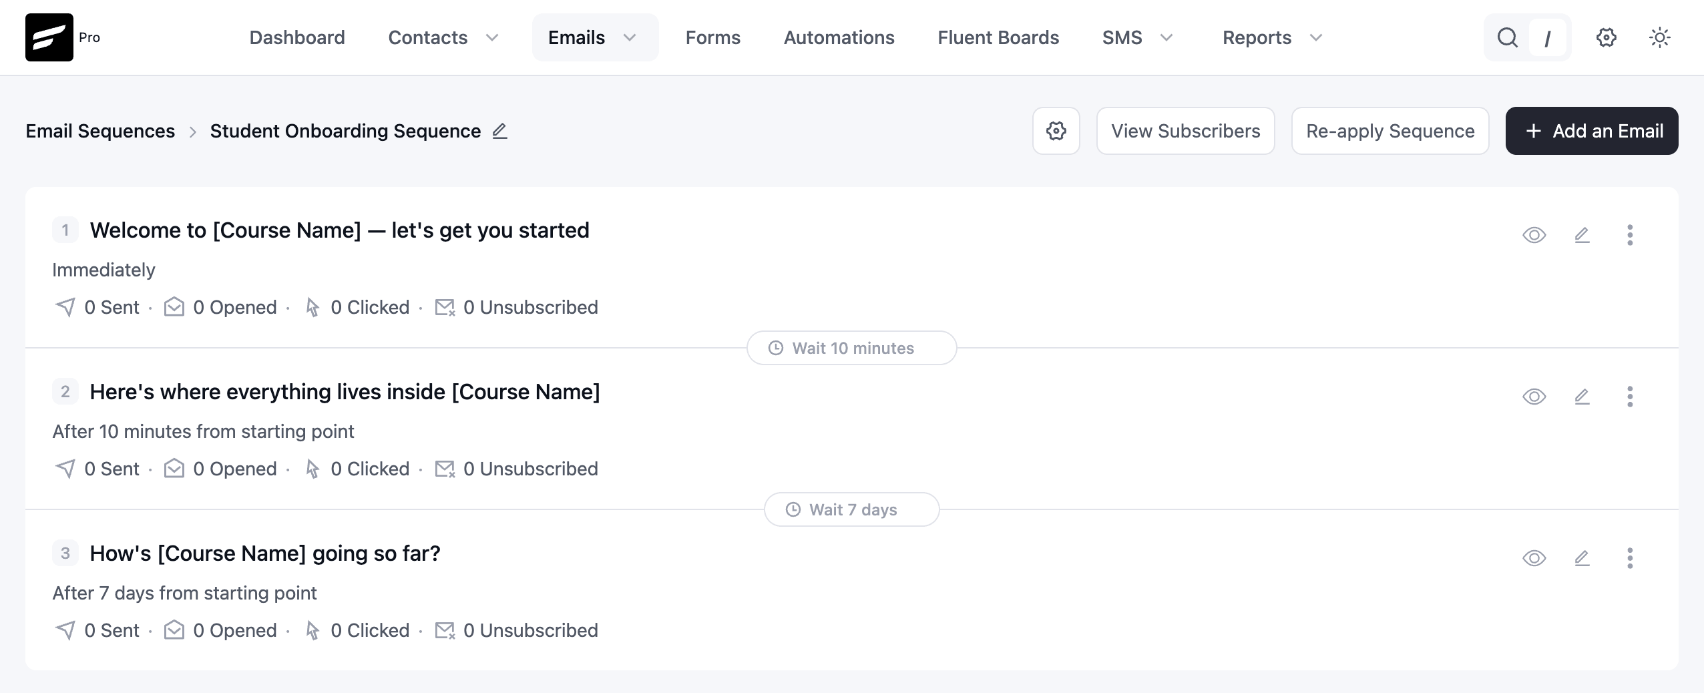Click the step number 3 badge
This screenshot has height=693, width=1704.
tap(65, 553)
